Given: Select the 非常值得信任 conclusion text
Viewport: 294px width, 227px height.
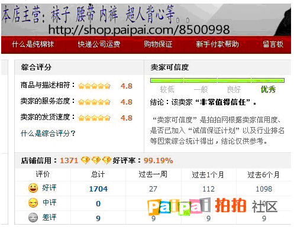Looking at the screenshot, I should (x=222, y=102).
